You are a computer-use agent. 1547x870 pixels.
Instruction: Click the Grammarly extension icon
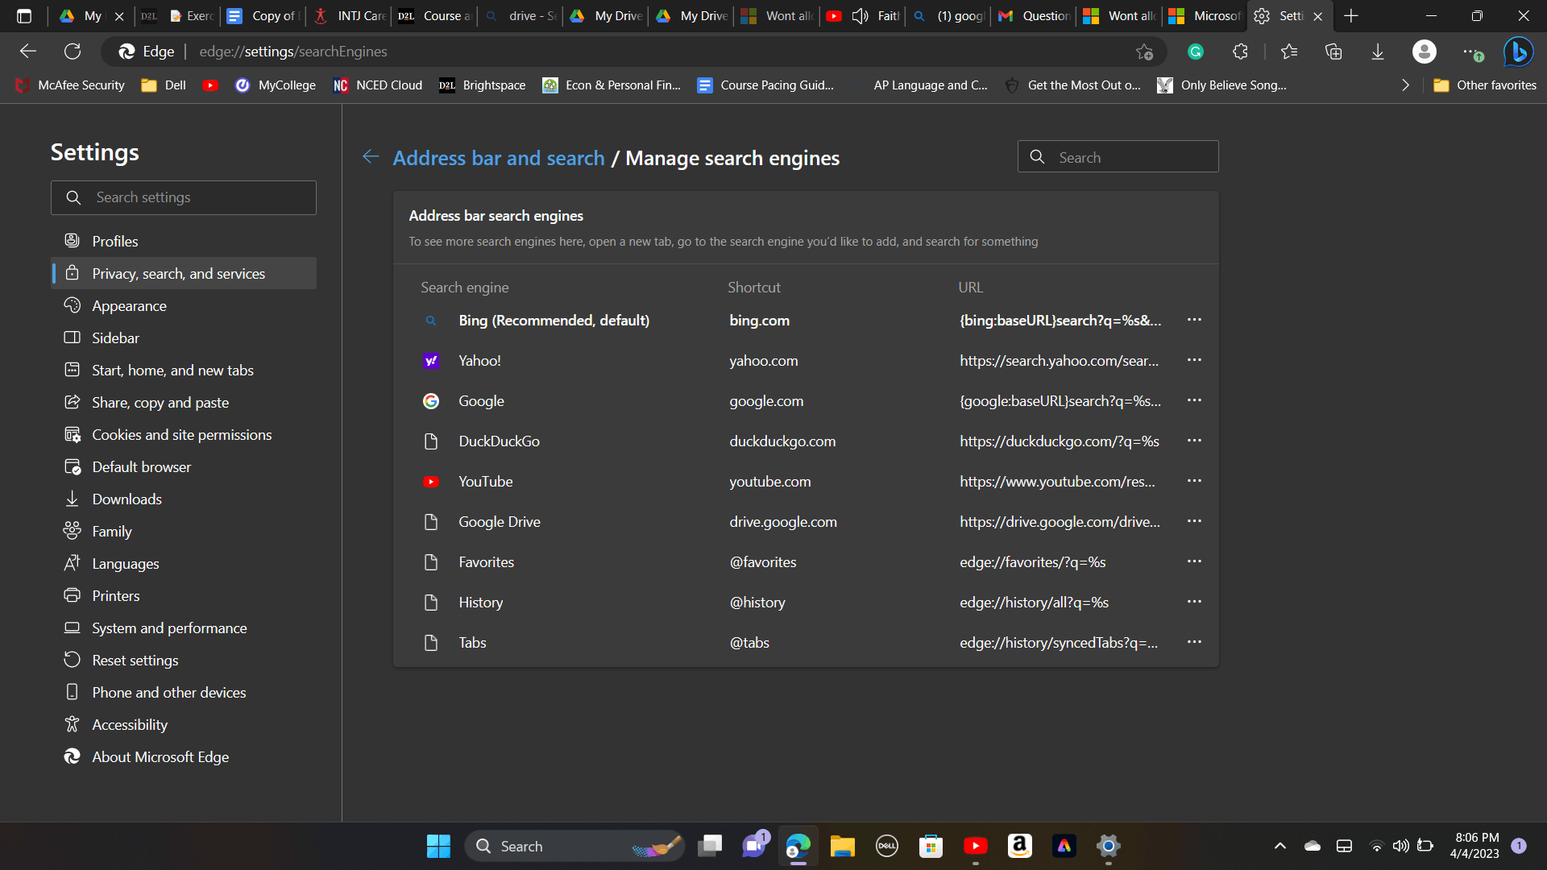(1196, 52)
